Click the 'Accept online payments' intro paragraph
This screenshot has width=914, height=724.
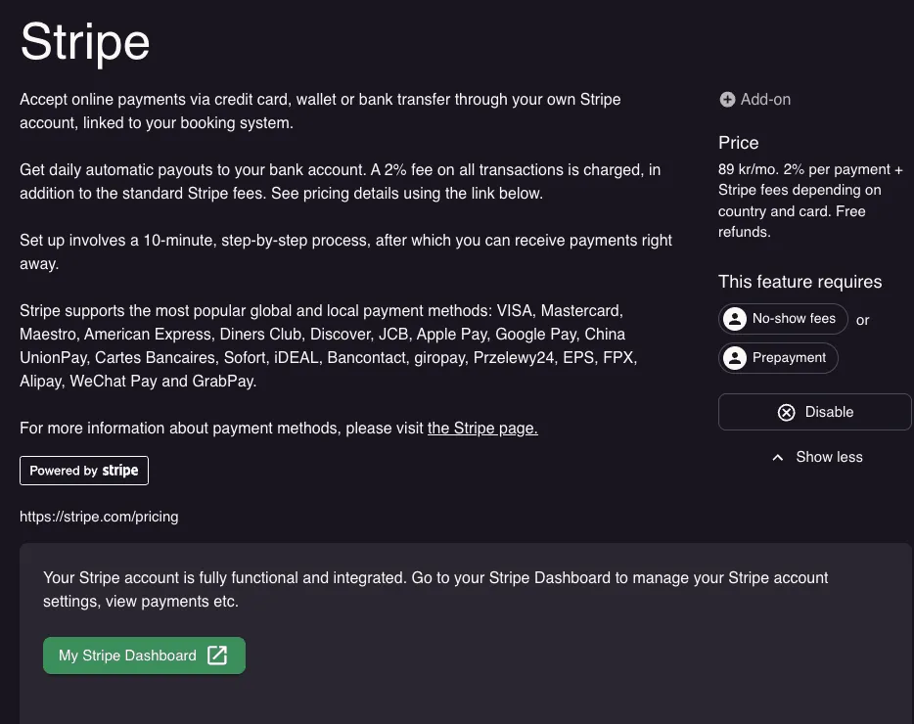click(320, 111)
